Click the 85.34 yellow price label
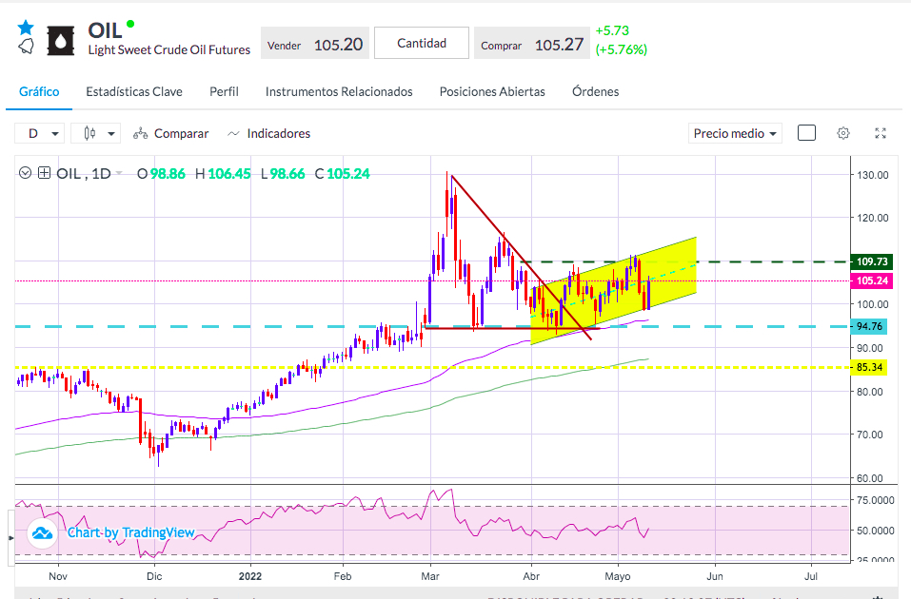The image size is (911, 599). 868,367
